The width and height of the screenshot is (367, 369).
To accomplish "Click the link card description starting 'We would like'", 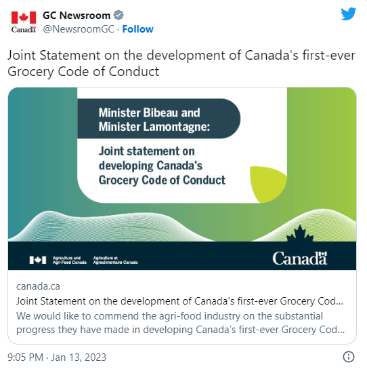I will coord(180,323).
